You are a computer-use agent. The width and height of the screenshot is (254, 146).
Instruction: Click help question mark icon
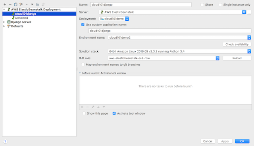pyautogui.click(x=5, y=141)
